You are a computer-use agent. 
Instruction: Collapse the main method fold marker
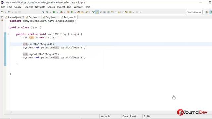8,34
